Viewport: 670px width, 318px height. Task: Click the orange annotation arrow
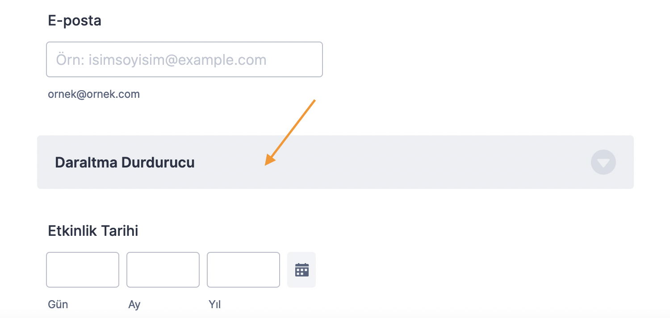(x=293, y=130)
